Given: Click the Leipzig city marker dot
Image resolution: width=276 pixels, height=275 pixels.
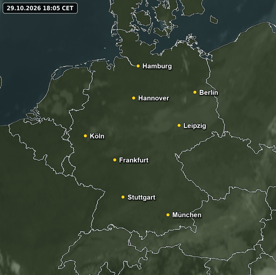Looking at the screenshot, I should pos(179,125).
